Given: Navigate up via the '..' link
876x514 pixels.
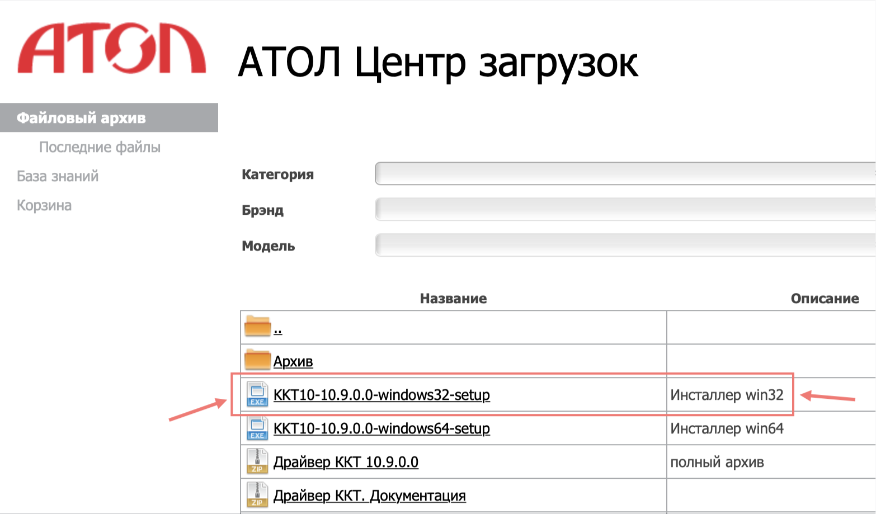Looking at the screenshot, I should 277,329.
